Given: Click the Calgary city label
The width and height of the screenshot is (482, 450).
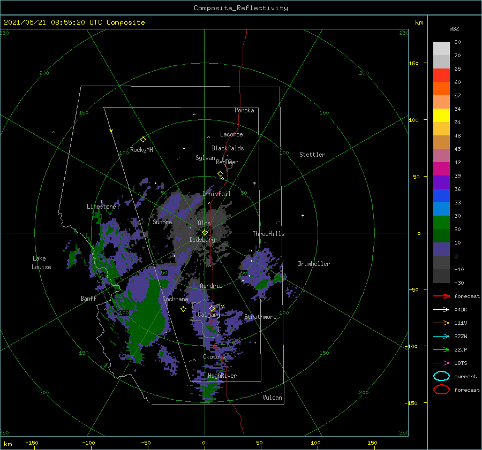Looking at the screenshot, I should point(209,315).
